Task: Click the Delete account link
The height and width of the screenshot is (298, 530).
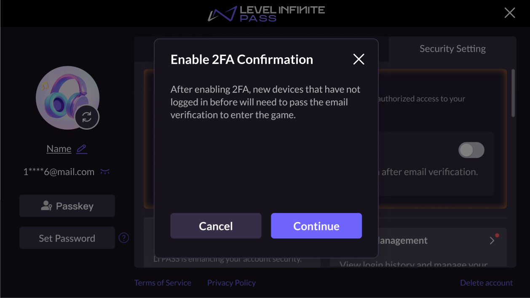Action: coord(486,282)
